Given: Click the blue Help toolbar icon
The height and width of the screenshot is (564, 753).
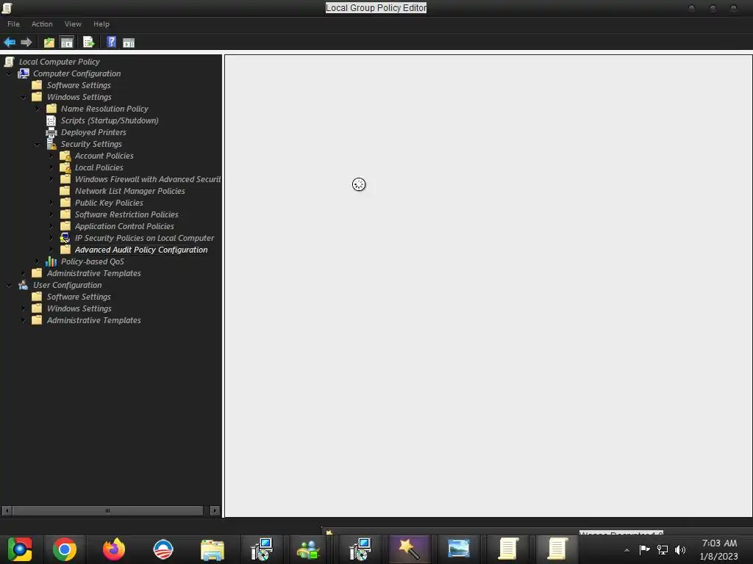Looking at the screenshot, I should (x=111, y=42).
